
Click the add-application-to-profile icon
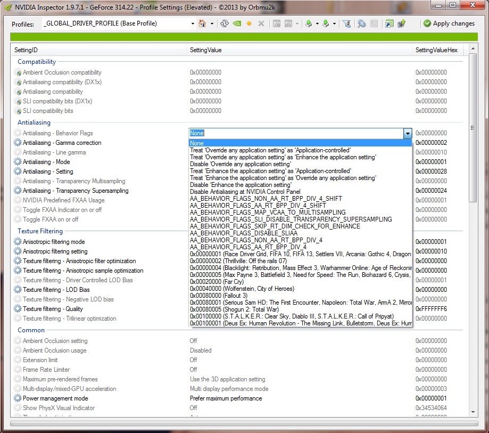point(276,23)
